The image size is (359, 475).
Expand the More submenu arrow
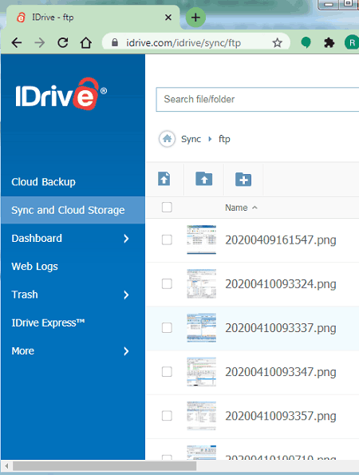pos(126,351)
